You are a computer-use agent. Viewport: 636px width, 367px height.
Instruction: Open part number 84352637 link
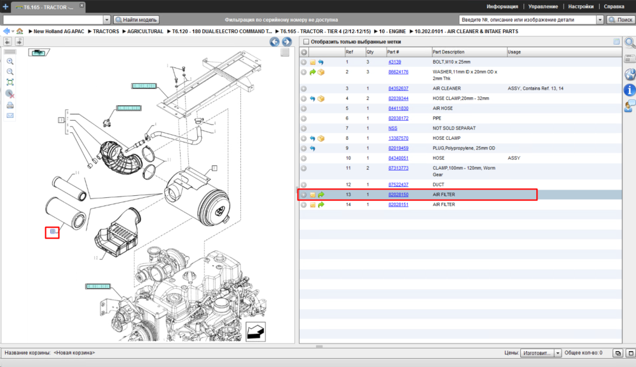point(398,88)
